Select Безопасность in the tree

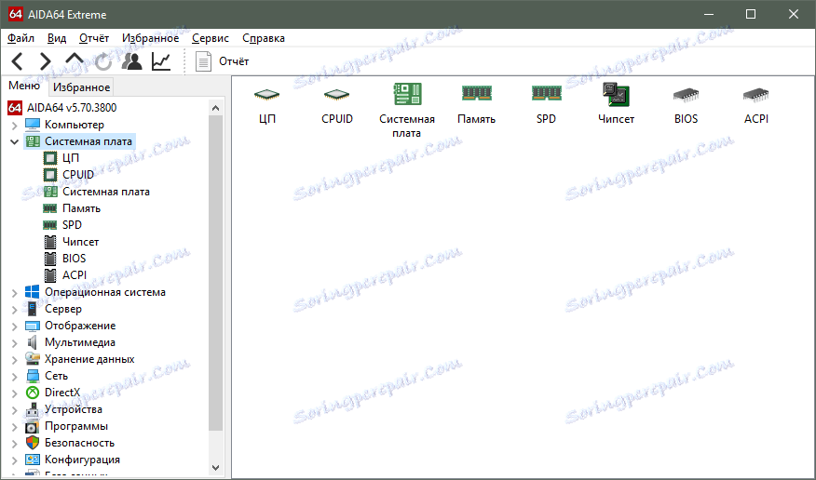(79, 442)
